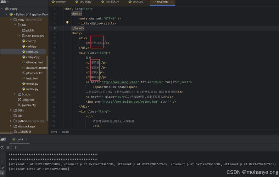Collapse the Python 3.11 interpreter node
This screenshot has width=279, height=177.
(x=6, y=14)
